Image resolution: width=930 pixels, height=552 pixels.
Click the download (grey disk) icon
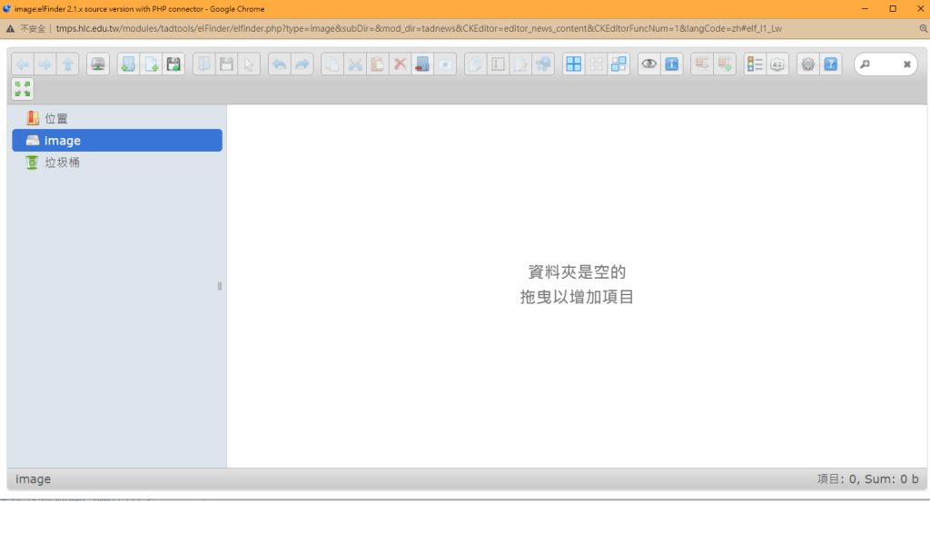(x=226, y=64)
